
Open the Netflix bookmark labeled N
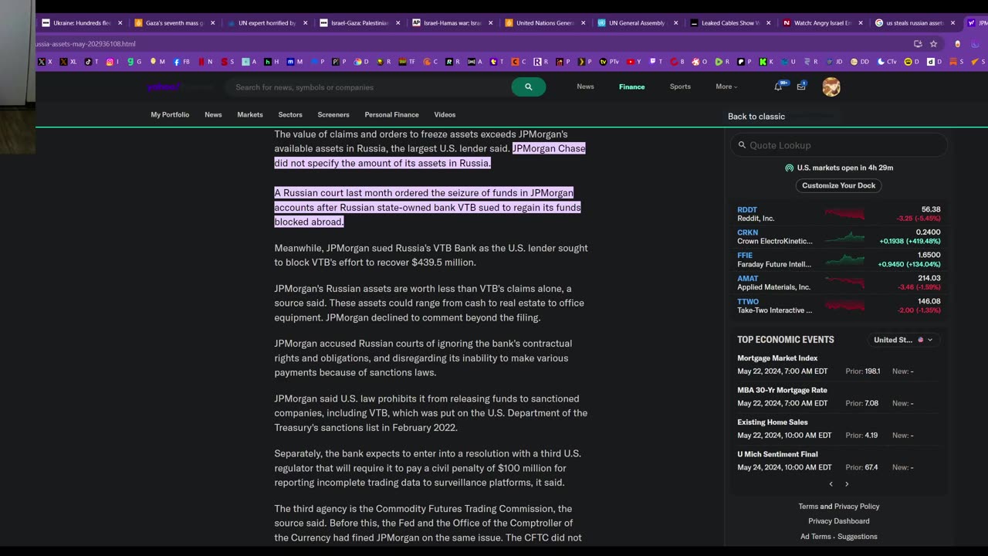coord(205,62)
